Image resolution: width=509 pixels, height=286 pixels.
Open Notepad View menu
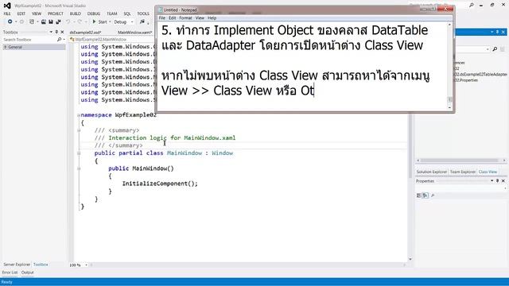tap(200, 18)
